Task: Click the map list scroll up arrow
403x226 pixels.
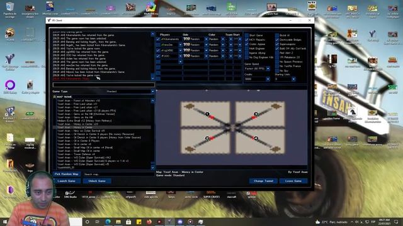Action: point(152,100)
